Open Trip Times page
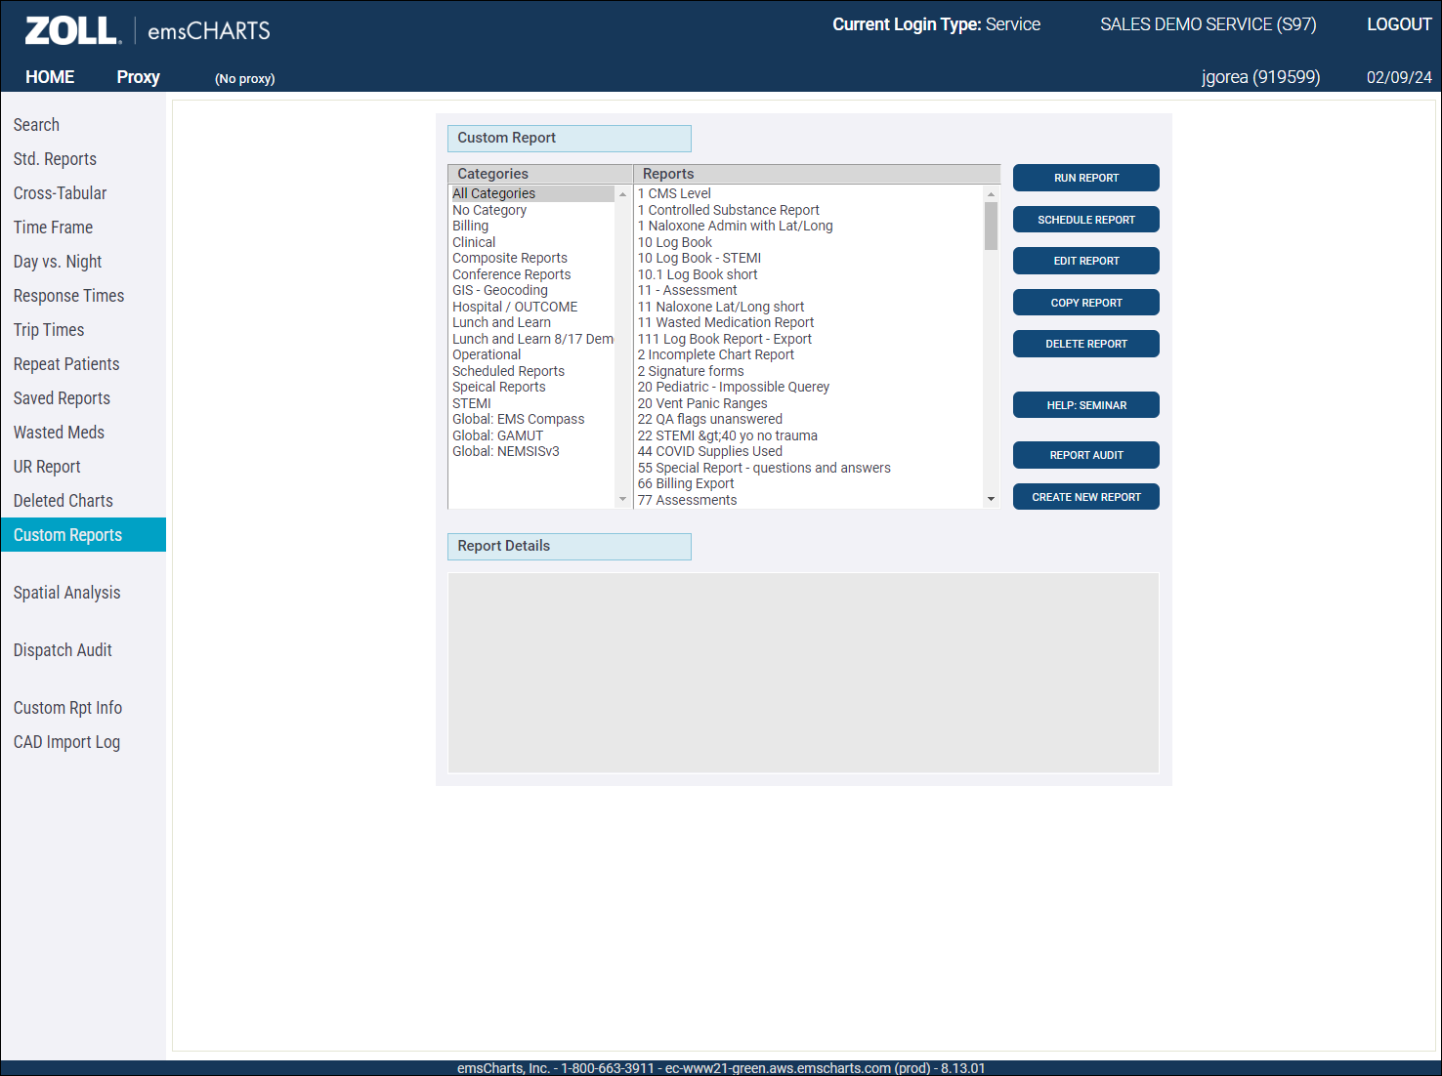The width and height of the screenshot is (1442, 1076). point(49,330)
